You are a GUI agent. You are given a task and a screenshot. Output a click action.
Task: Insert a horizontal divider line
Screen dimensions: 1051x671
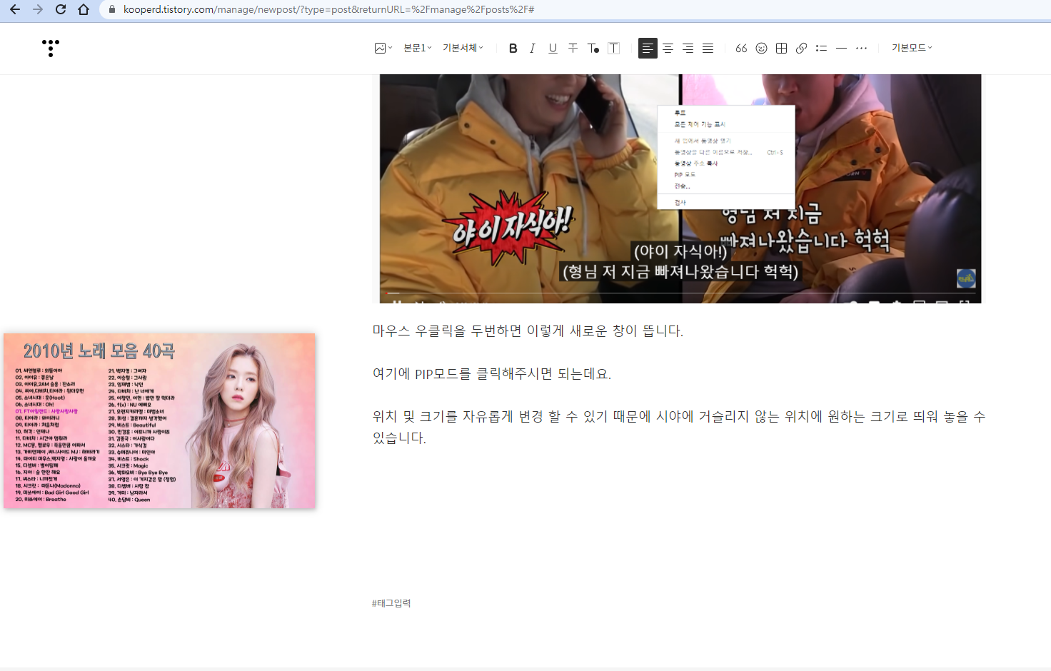(x=841, y=48)
